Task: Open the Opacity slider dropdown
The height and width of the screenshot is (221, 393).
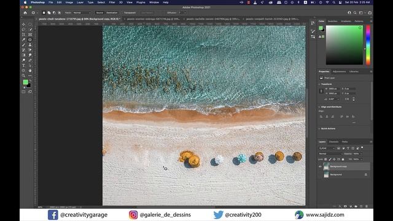Action: pyautogui.click(x=361, y=153)
